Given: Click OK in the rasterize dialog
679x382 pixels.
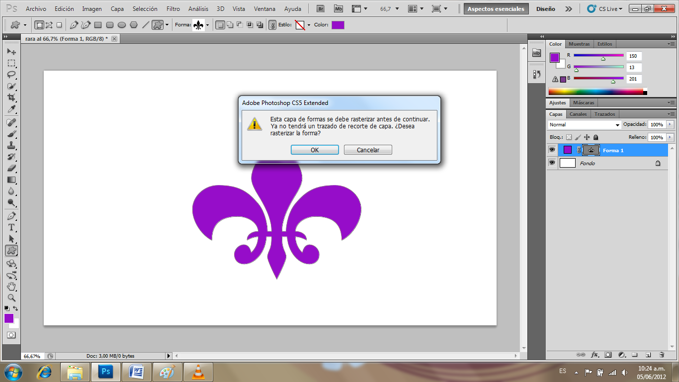Looking at the screenshot, I should pyautogui.click(x=315, y=150).
